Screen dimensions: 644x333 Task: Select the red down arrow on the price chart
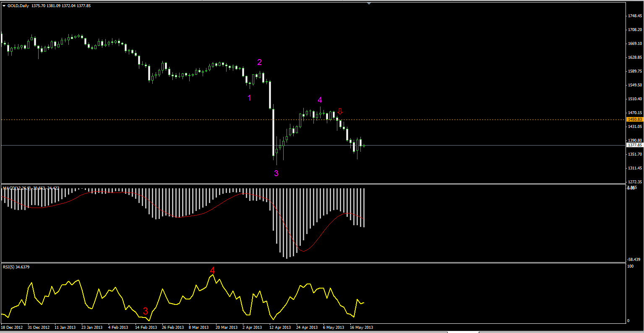click(340, 112)
